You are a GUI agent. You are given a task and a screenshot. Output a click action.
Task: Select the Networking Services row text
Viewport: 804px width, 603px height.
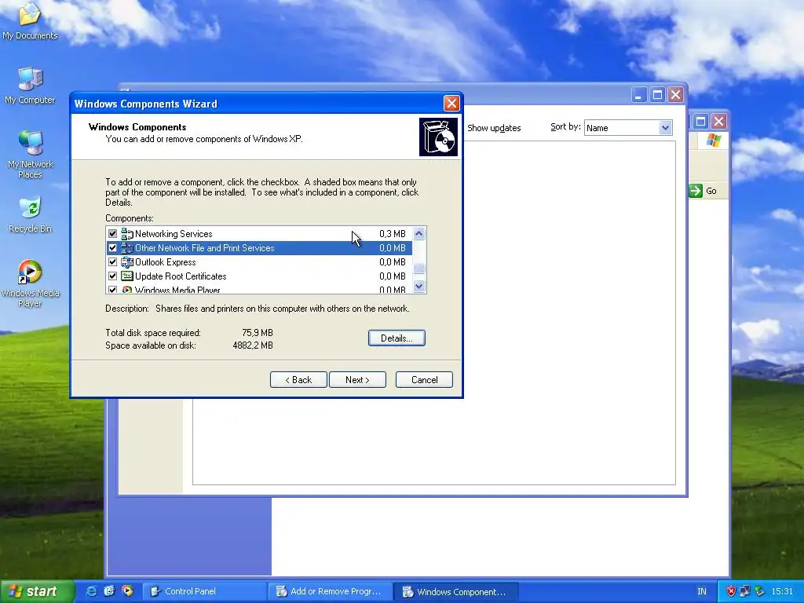(x=174, y=234)
